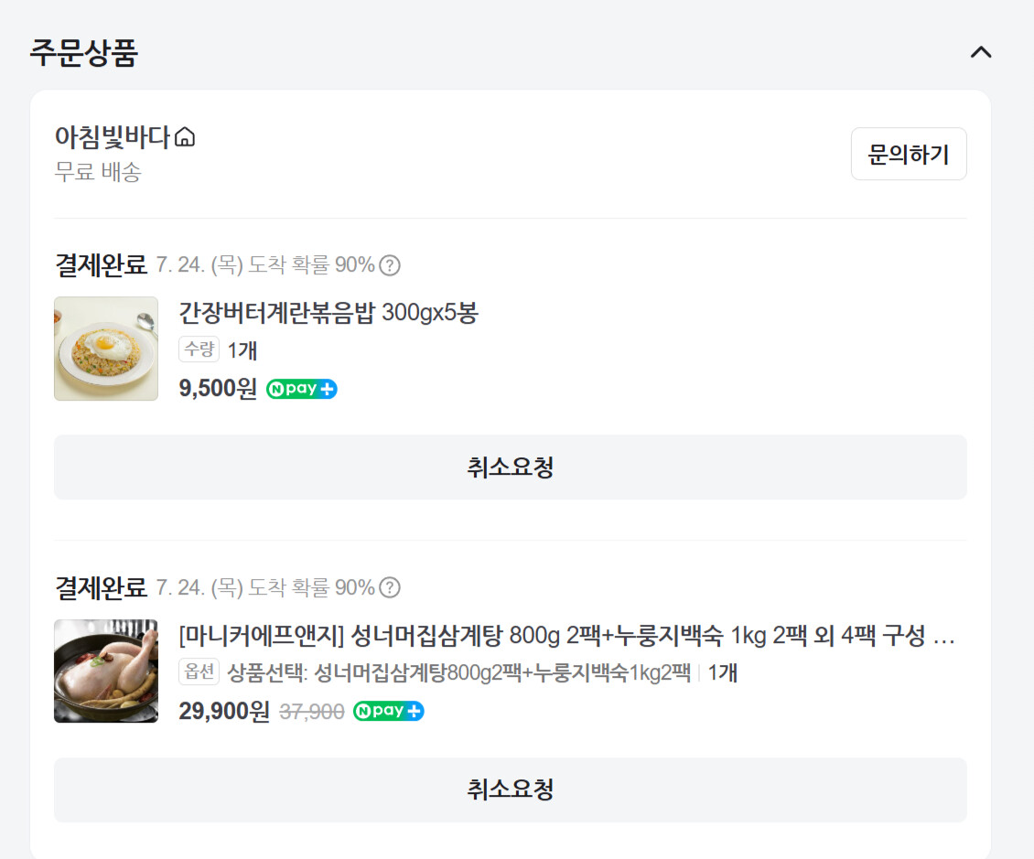1034x859 pixels.
Task: Open the 마니커에프앤지 성너머집삼계탕 product title
Action: point(566,635)
